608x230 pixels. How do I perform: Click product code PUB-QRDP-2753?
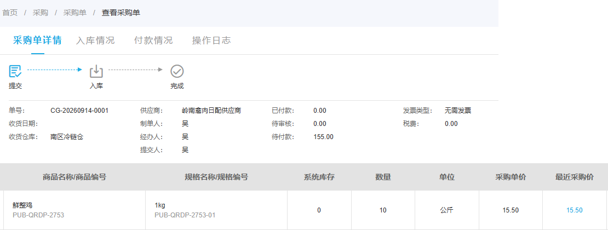(38, 215)
